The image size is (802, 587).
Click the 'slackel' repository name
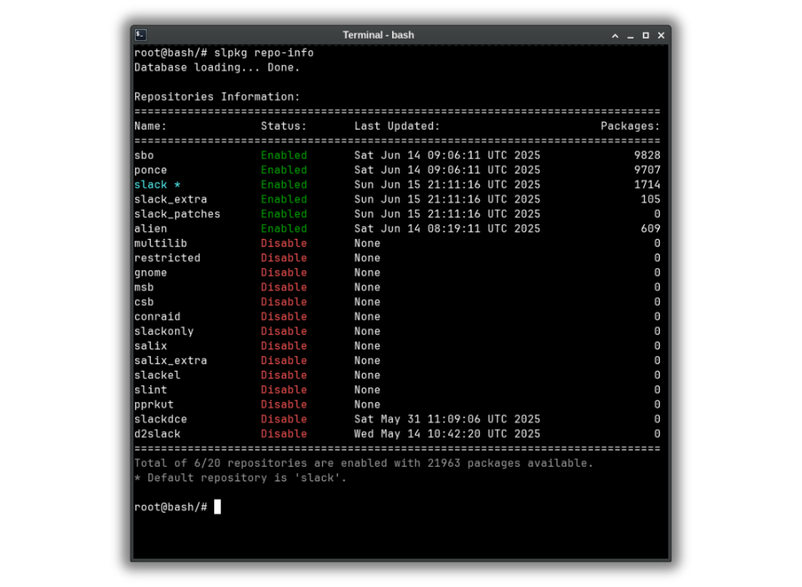157,375
